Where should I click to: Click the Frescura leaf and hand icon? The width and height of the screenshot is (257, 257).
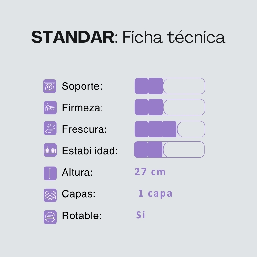click(x=50, y=129)
